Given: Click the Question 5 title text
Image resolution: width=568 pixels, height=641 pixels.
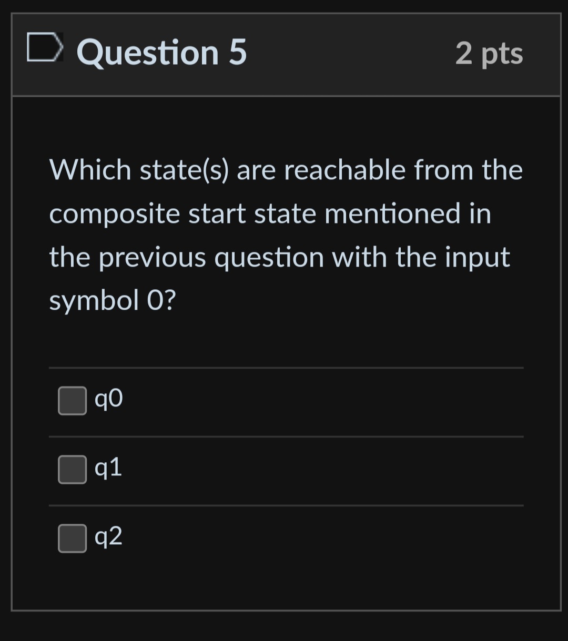Looking at the screenshot, I should pyautogui.click(x=161, y=52).
